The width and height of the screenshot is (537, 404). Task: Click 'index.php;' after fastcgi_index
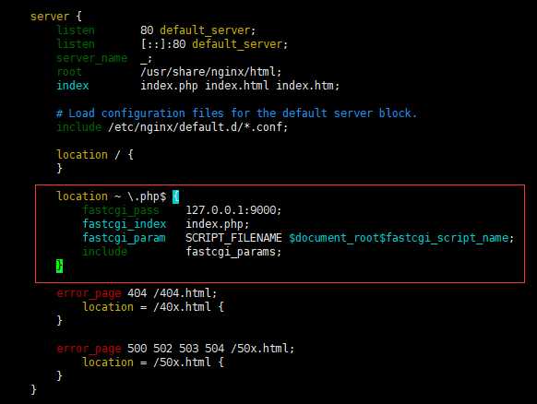tap(218, 224)
